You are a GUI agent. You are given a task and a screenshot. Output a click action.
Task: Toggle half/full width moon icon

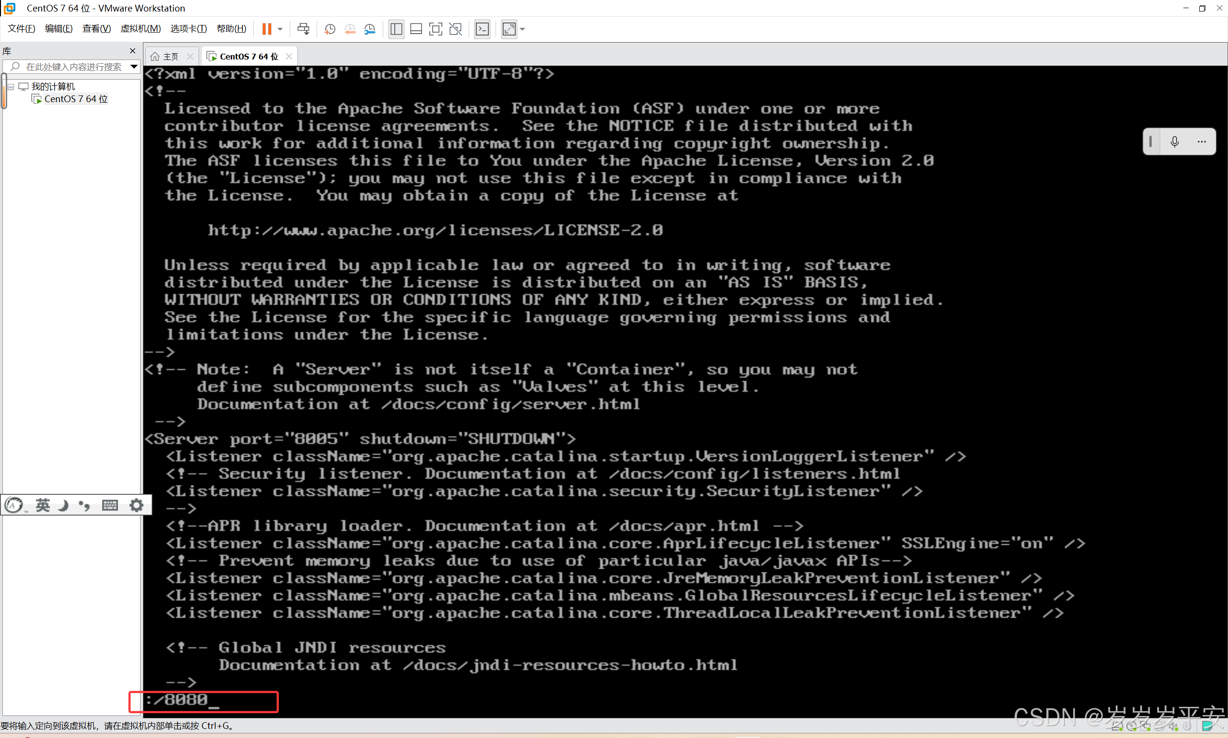point(63,505)
